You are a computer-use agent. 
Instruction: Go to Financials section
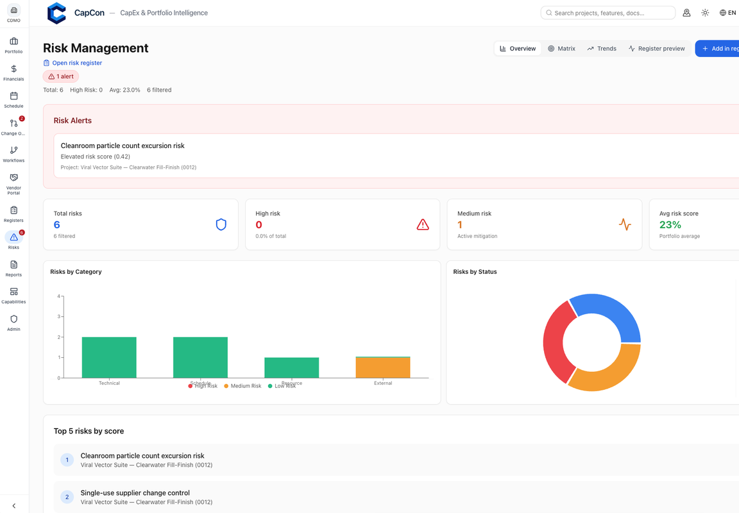click(13, 72)
